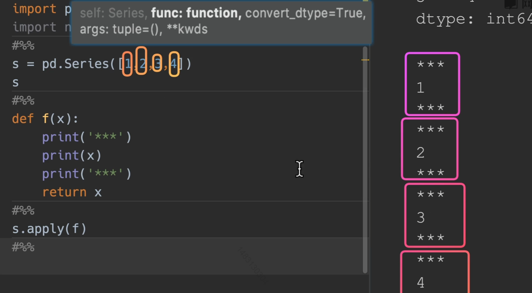This screenshot has width=532, height=293.
Task: Click the #%% cell marker above s = pd.Series
Action: tap(23, 46)
